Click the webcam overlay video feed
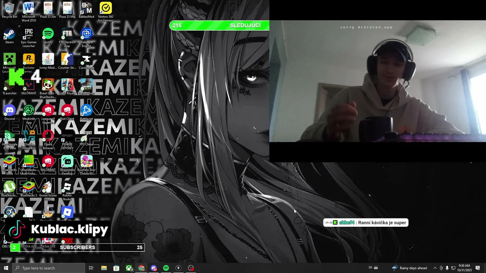 377,81
